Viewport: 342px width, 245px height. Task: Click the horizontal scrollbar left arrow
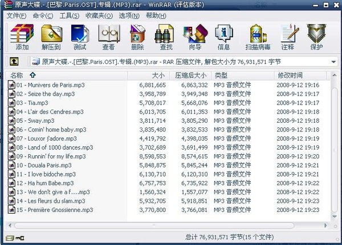[x=10, y=226]
